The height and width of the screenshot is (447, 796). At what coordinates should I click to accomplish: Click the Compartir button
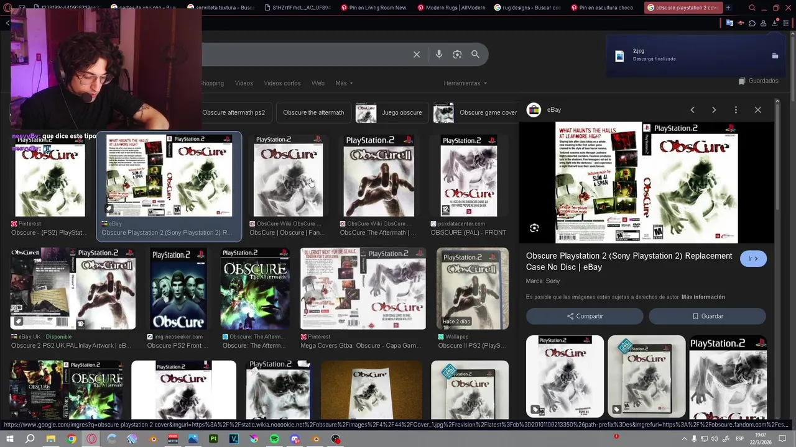tap(585, 316)
